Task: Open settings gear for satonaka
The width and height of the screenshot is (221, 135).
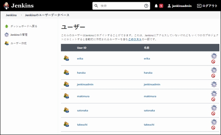Action: (214, 108)
